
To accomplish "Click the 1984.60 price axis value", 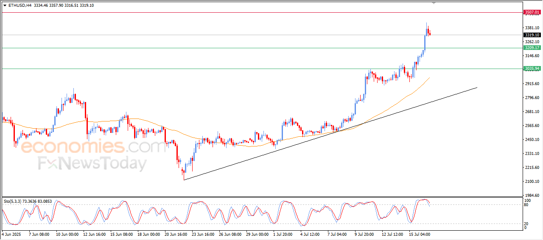I will (532, 196).
